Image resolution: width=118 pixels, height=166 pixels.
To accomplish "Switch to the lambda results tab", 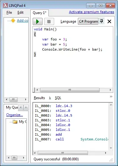I will (50, 98).
